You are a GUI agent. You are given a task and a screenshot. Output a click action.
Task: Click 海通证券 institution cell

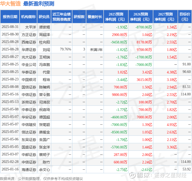point(29,170)
